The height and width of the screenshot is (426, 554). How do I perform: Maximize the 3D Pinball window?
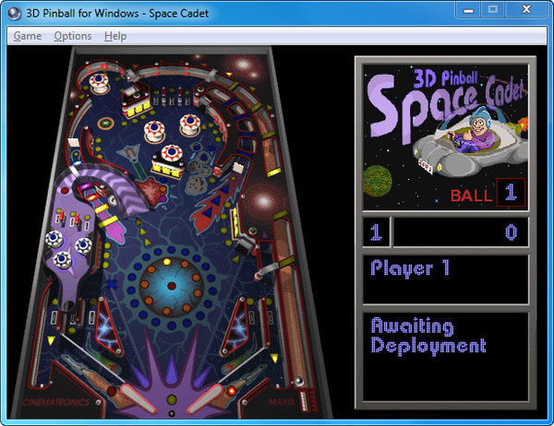pyautogui.click(x=493, y=9)
